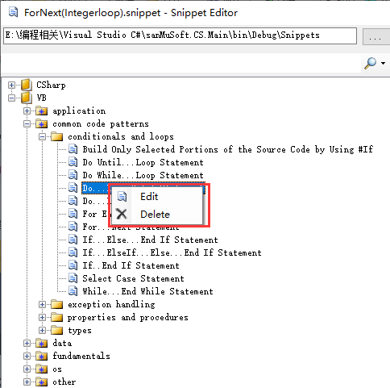Click the Edit page icon in context menu
The height and width of the screenshot is (388, 390).
tap(122, 197)
